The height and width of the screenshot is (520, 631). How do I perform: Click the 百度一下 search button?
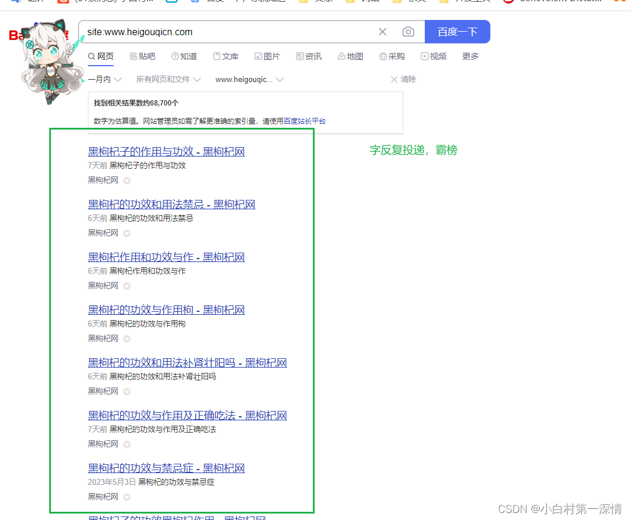point(457,32)
